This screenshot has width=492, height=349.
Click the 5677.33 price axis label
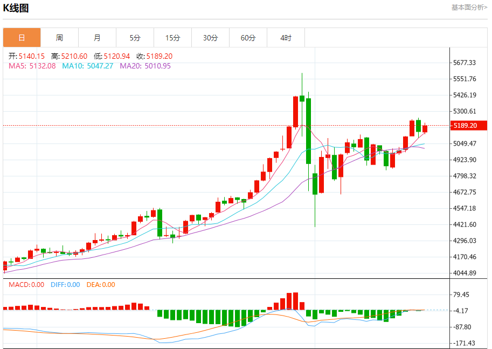point(465,63)
